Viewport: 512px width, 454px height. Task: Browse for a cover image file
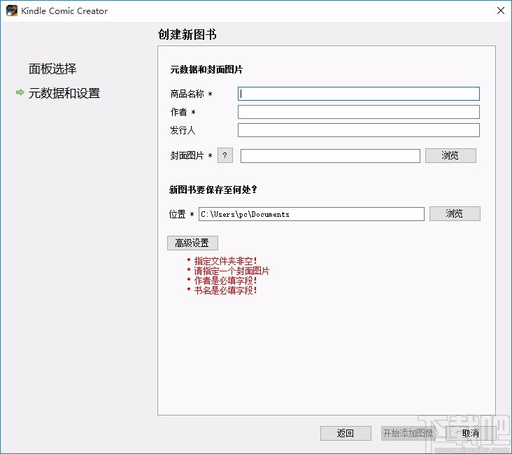click(x=450, y=155)
